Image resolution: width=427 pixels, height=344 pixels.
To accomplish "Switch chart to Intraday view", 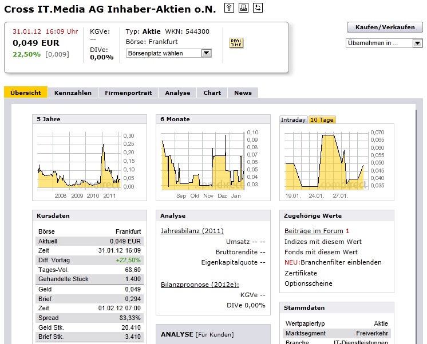I will pyautogui.click(x=293, y=120).
